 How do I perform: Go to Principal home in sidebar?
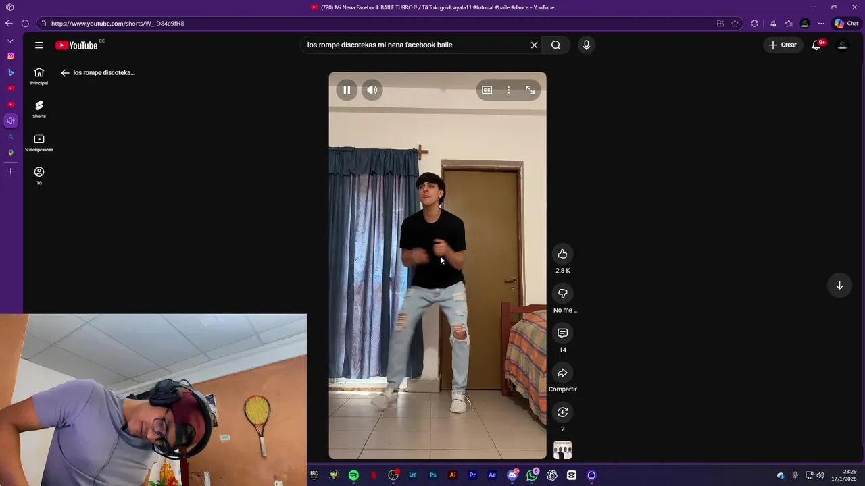[39, 76]
